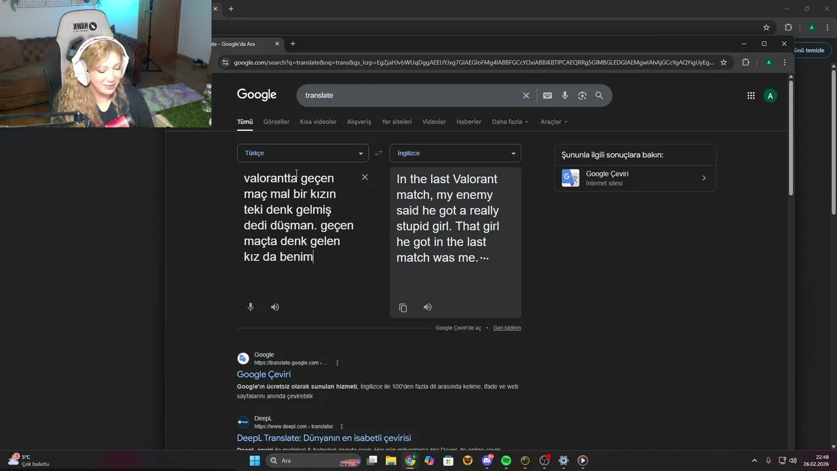Bookmark this page with the star icon
Viewport: 837px width, 471px height.
point(723,62)
